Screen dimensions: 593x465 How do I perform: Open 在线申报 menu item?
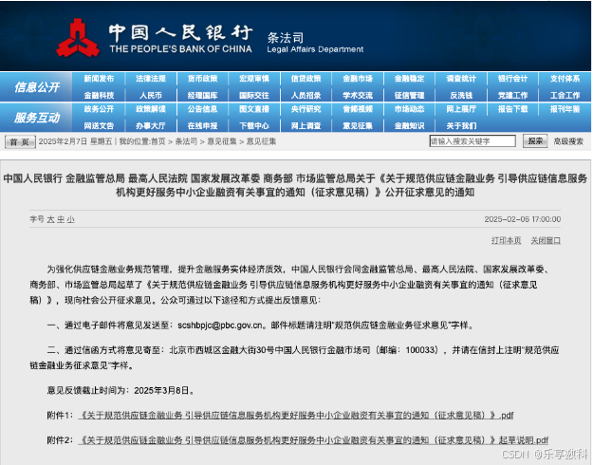tap(202, 125)
